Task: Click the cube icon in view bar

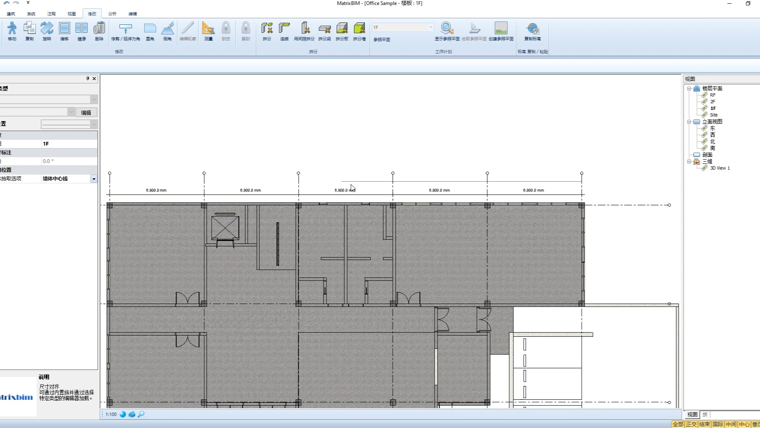Action: pos(132,414)
